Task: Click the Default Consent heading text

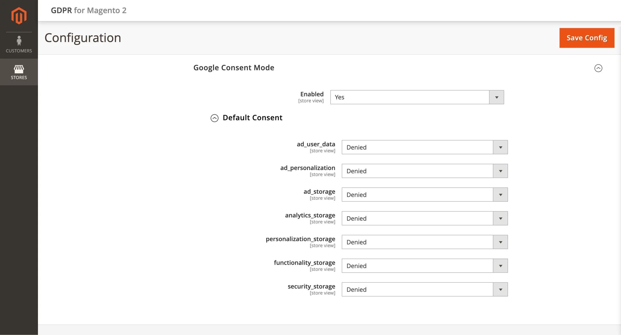Action: pos(252,118)
